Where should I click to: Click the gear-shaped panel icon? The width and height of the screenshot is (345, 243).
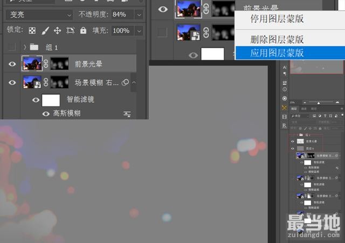click(x=285, y=98)
